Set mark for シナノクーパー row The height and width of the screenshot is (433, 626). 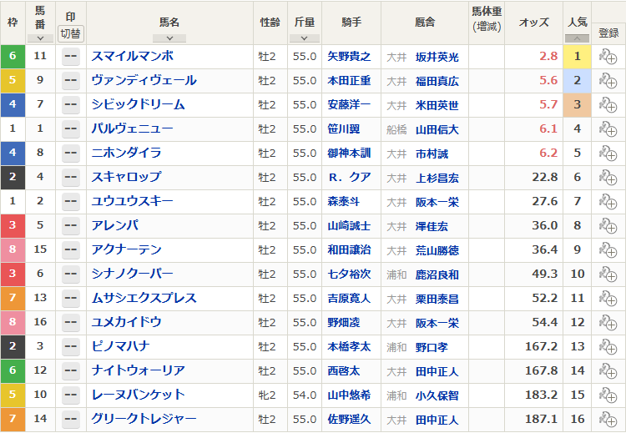pyautogui.click(x=71, y=274)
